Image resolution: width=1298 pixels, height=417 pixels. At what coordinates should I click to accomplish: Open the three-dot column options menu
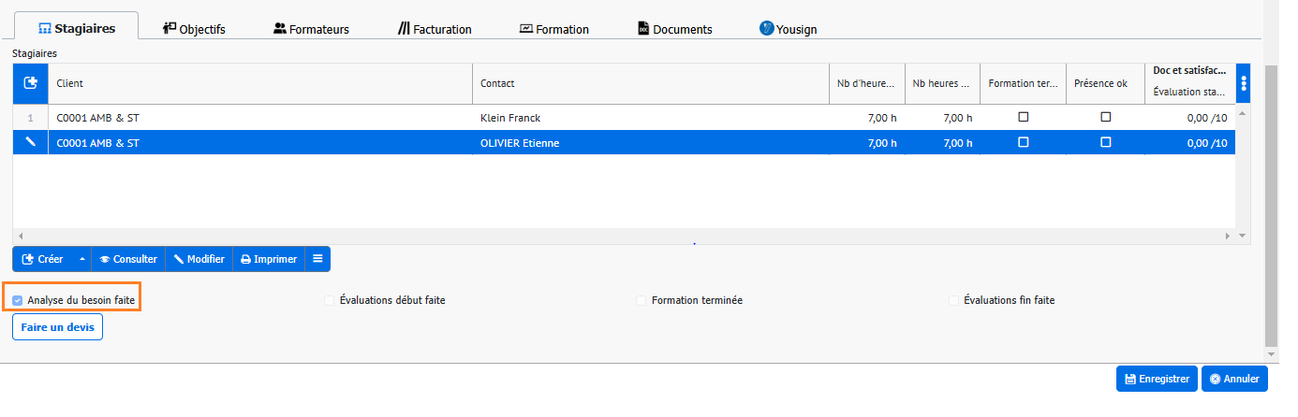point(1243,83)
